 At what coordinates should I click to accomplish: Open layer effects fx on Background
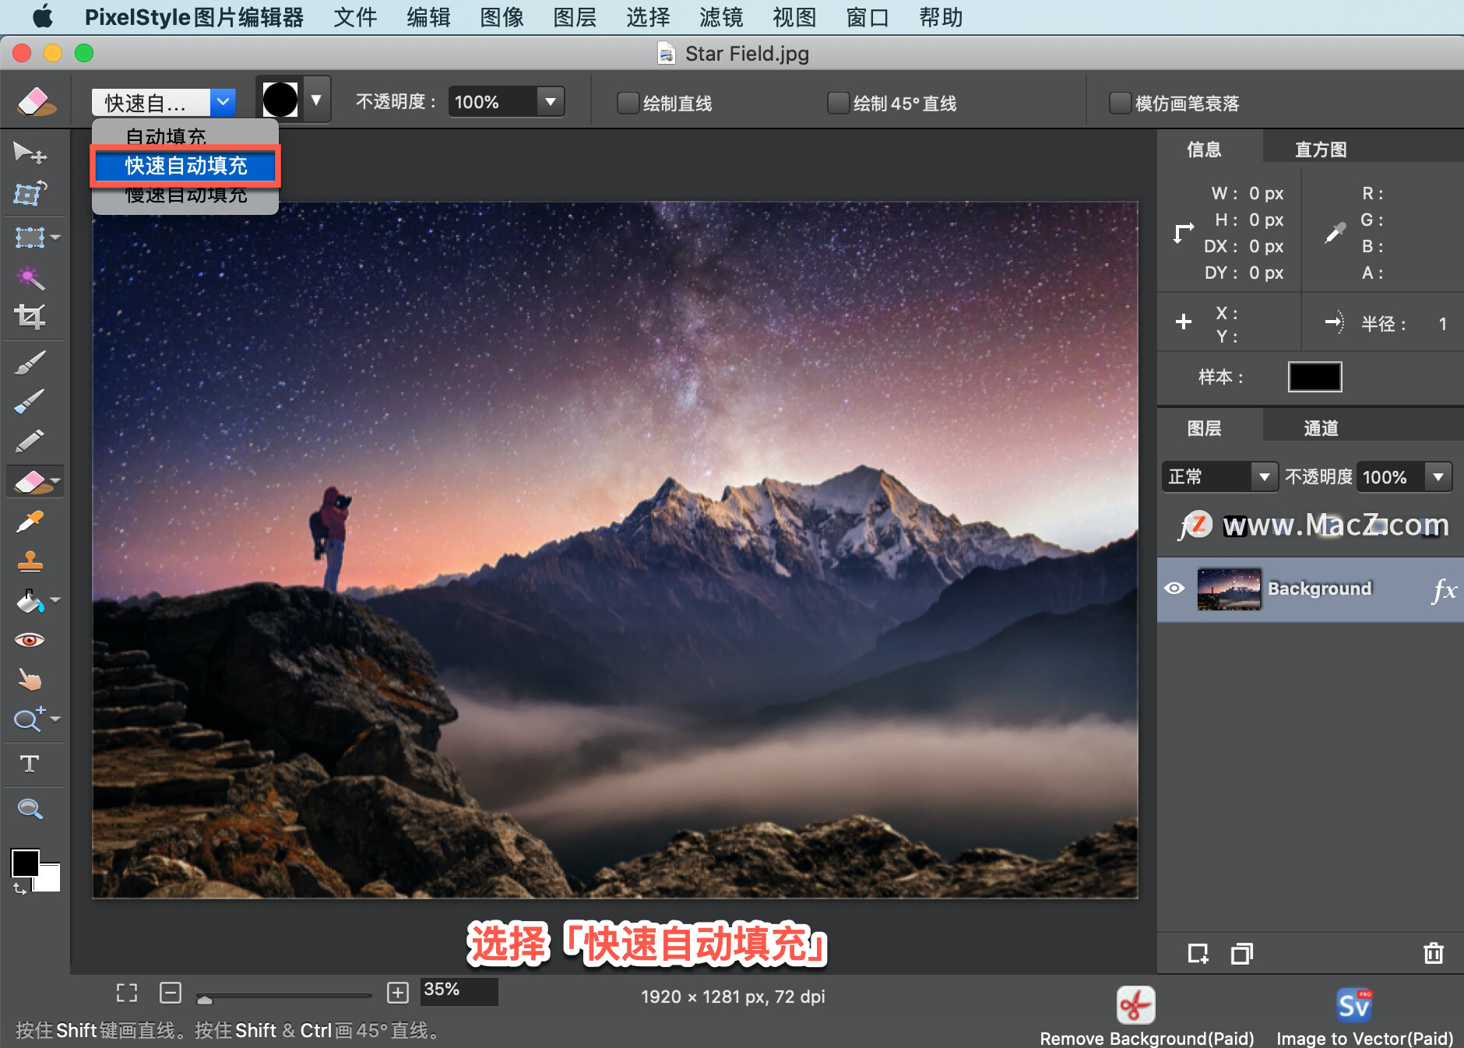(x=1444, y=589)
